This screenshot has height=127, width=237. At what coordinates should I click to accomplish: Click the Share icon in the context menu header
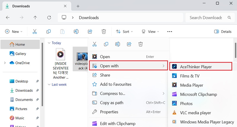click(x=129, y=44)
